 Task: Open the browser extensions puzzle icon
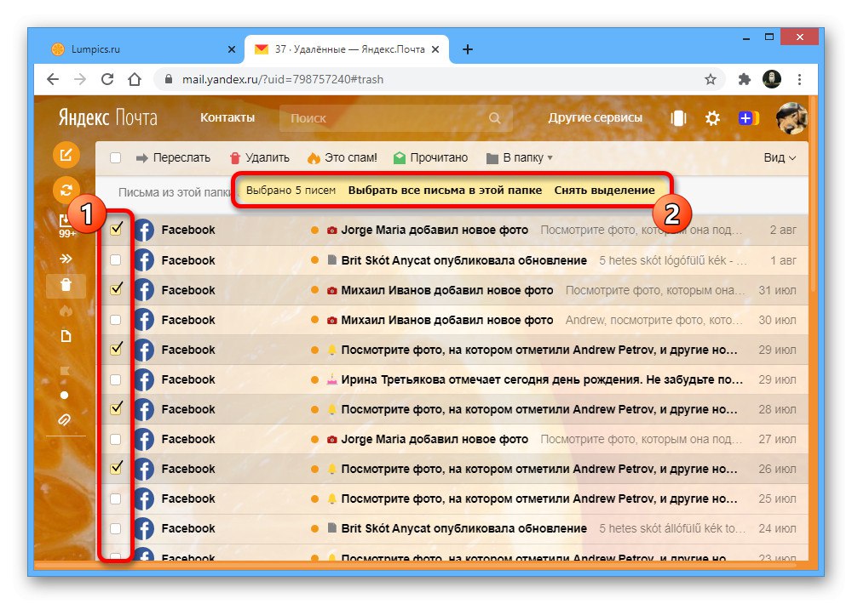point(745,79)
